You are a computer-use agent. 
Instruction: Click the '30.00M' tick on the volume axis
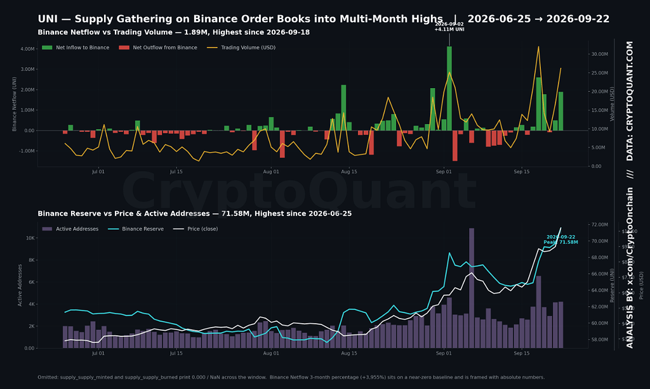[x=599, y=54]
